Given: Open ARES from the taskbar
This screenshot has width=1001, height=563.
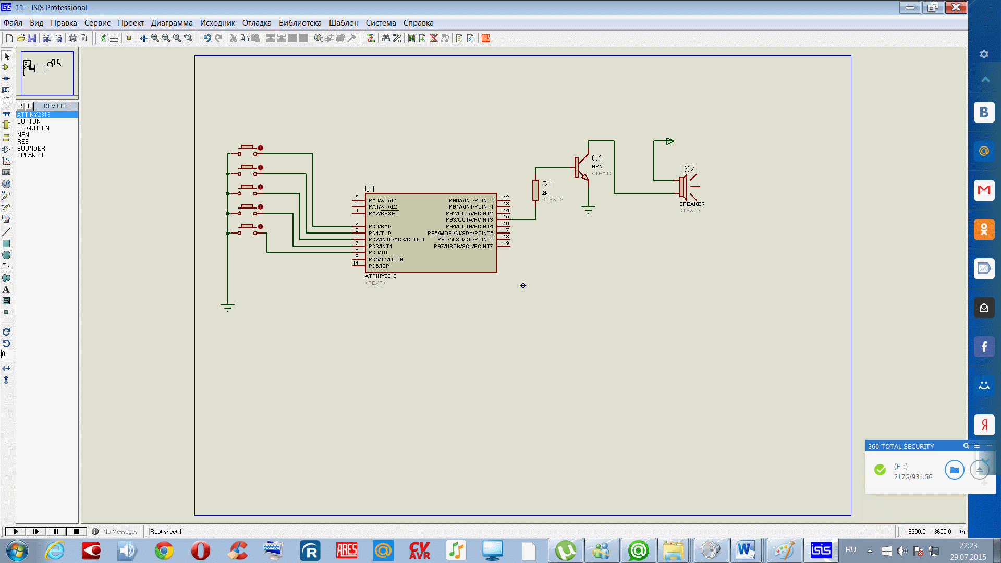Looking at the screenshot, I should click(347, 550).
